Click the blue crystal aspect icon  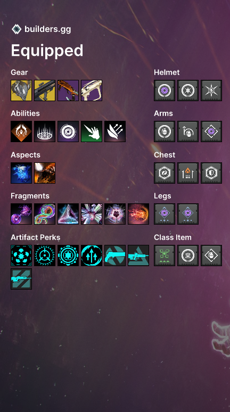coord(21,173)
